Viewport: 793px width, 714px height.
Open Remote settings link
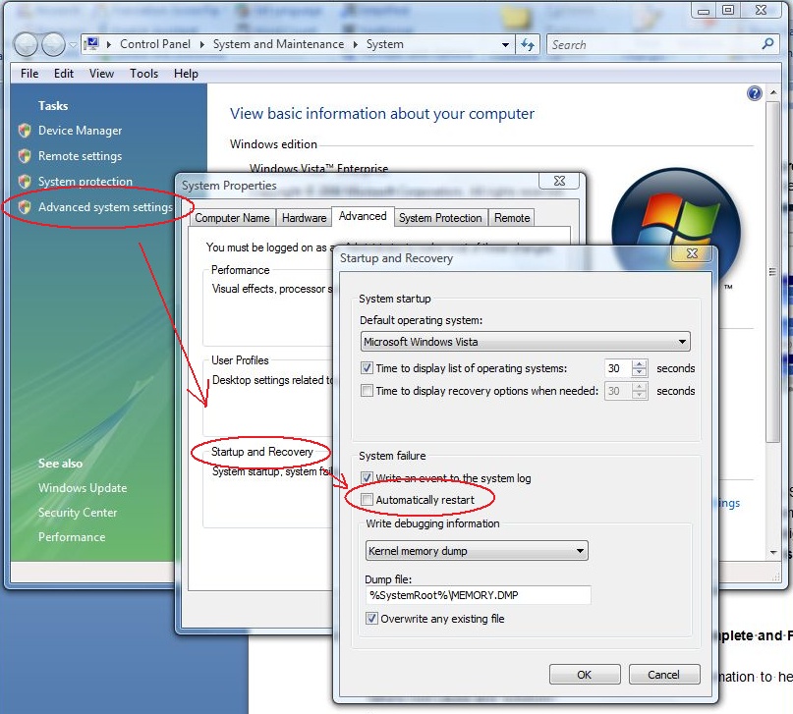(80, 155)
